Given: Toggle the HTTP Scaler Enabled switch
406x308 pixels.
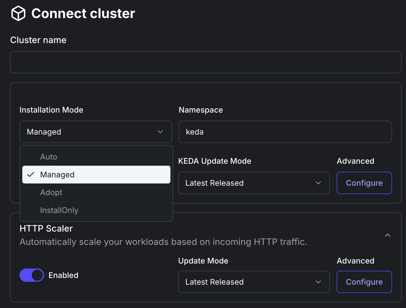Looking at the screenshot, I should coord(32,275).
